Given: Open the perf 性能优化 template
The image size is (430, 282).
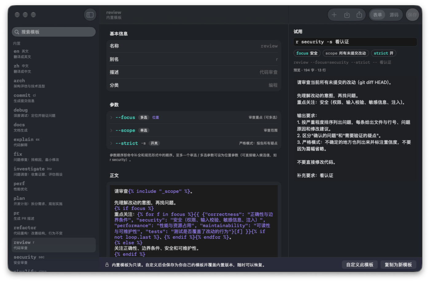Looking at the screenshot, I should point(54,186).
